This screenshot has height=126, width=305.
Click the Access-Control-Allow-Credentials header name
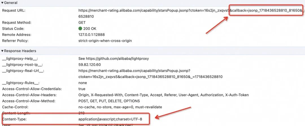[x=32, y=89]
